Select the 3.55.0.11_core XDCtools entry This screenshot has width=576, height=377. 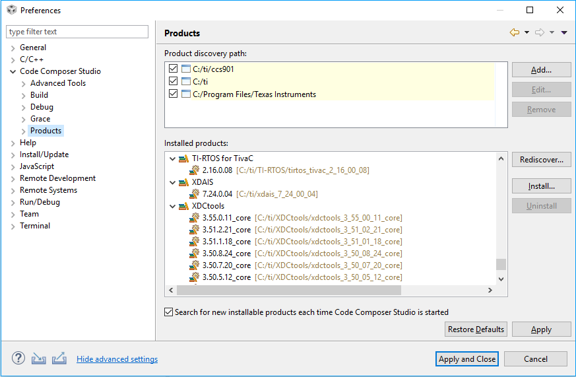(302, 218)
